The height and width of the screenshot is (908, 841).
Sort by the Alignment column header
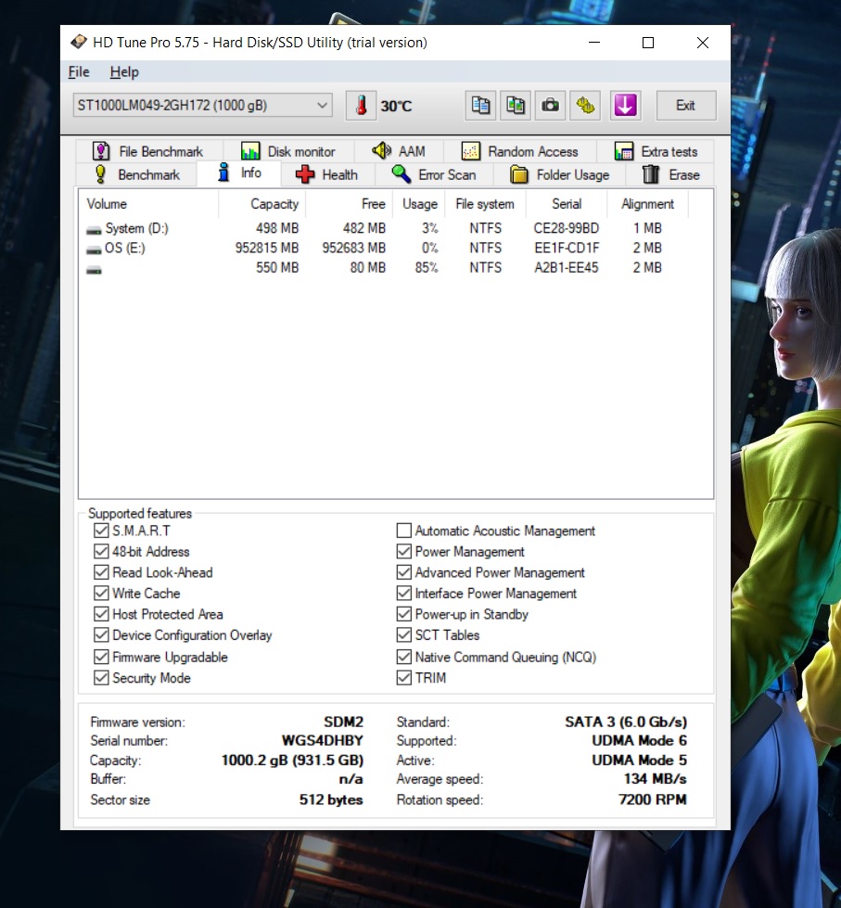(x=648, y=204)
